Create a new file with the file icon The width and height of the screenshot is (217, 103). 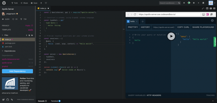29,35
